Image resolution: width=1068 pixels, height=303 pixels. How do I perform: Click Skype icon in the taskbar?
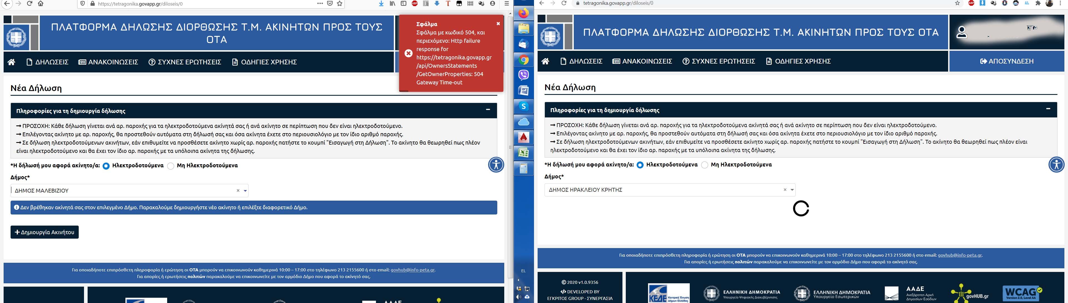pos(524,106)
